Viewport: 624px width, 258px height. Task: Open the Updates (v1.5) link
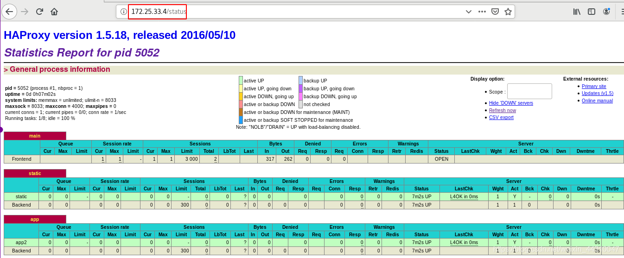[x=598, y=93]
